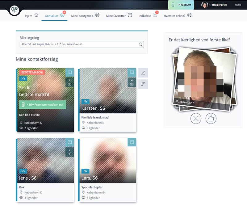Click 'Specialarbejder' on Lars's card
Screen dimensions: 247x206
(92, 187)
